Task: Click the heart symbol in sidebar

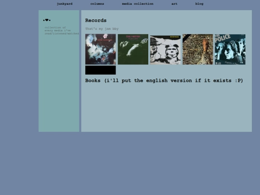Action: [x=47, y=20]
